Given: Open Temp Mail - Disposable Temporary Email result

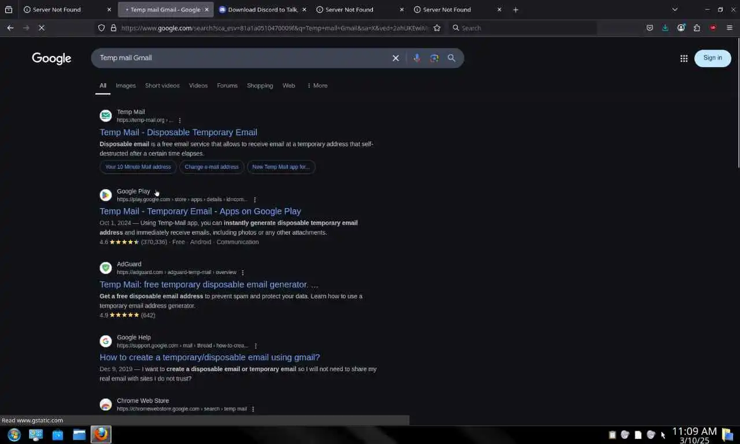Looking at the screenshot, I should [x=178, y=132].
